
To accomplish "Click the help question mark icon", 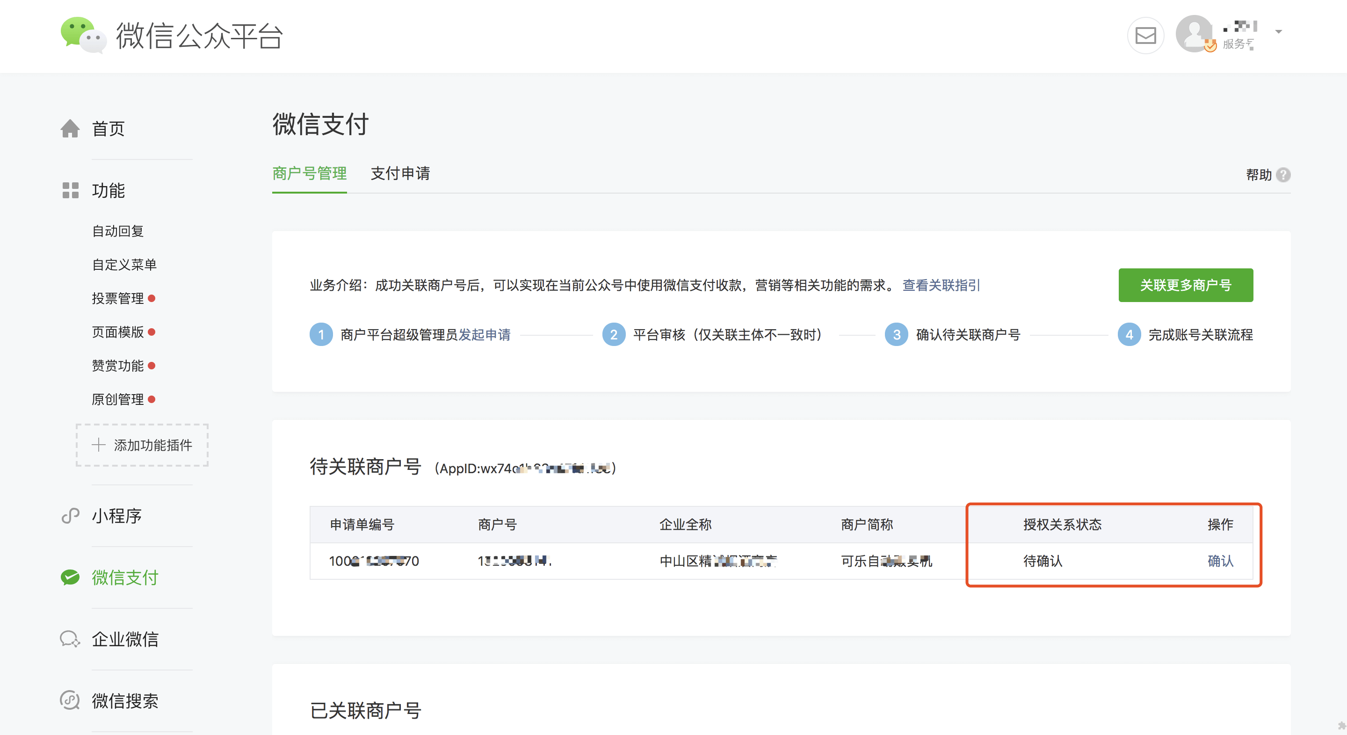I will [1283, 174].
